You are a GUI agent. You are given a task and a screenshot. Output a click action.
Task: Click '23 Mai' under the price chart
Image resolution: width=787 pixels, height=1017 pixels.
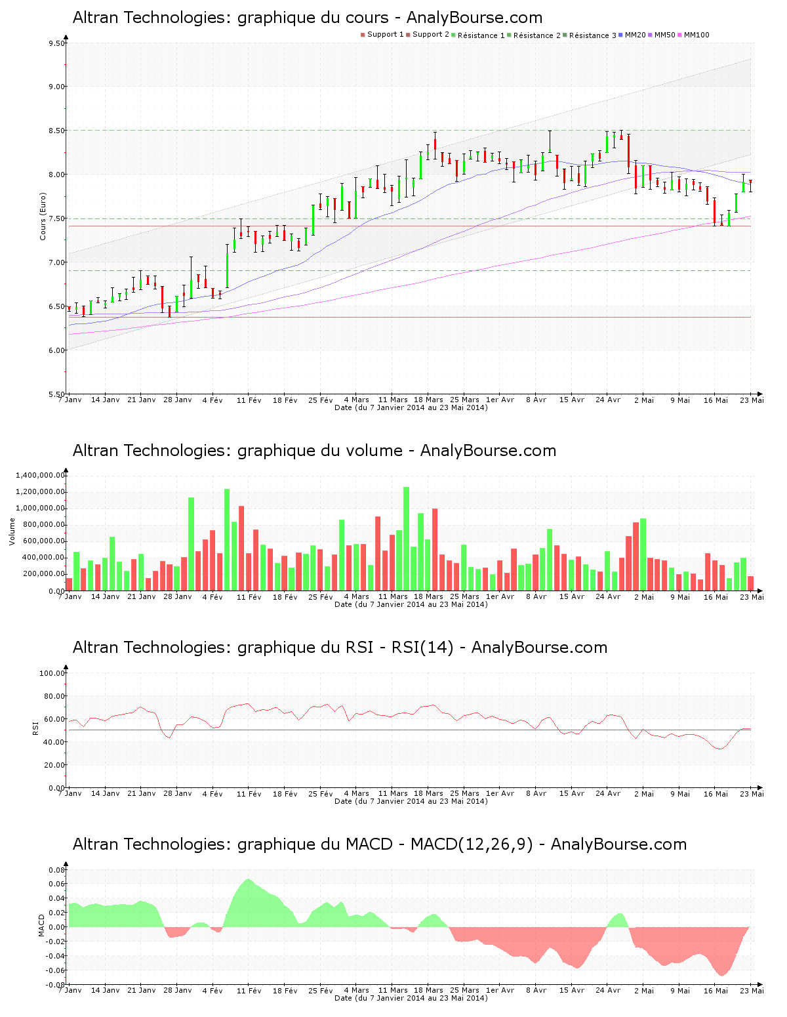click(753, 400)
